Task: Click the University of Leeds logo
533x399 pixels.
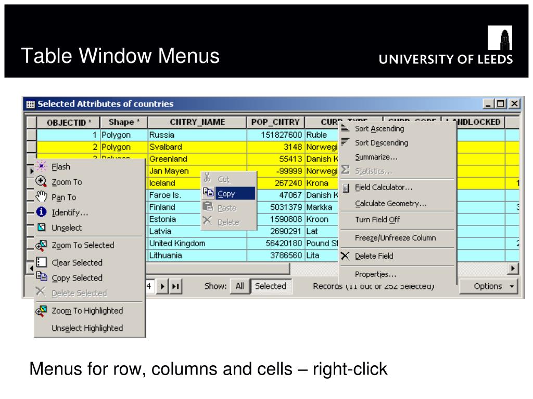Action: click(x=446, y=45)
